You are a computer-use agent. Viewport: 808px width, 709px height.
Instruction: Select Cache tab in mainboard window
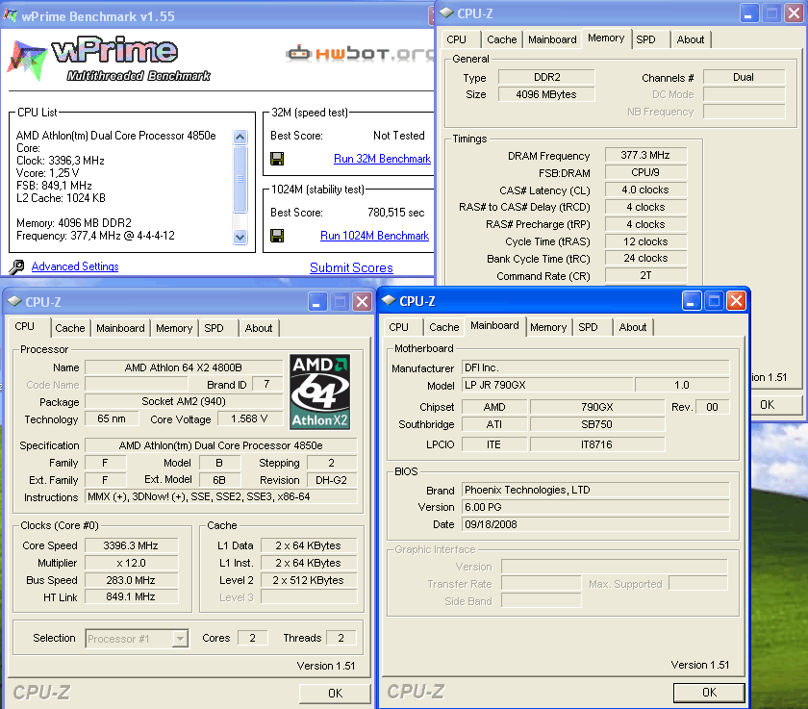tap(443, 327)
